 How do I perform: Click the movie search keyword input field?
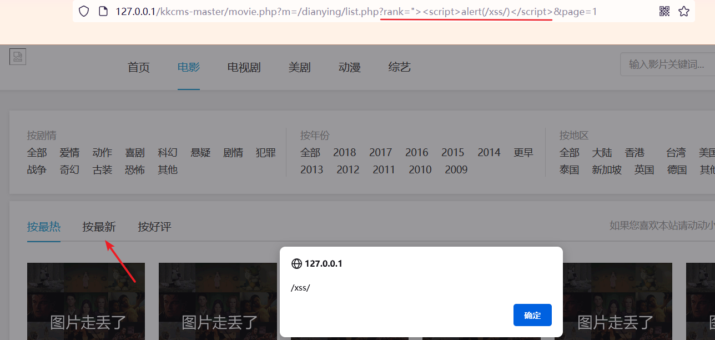pos(666,64)
